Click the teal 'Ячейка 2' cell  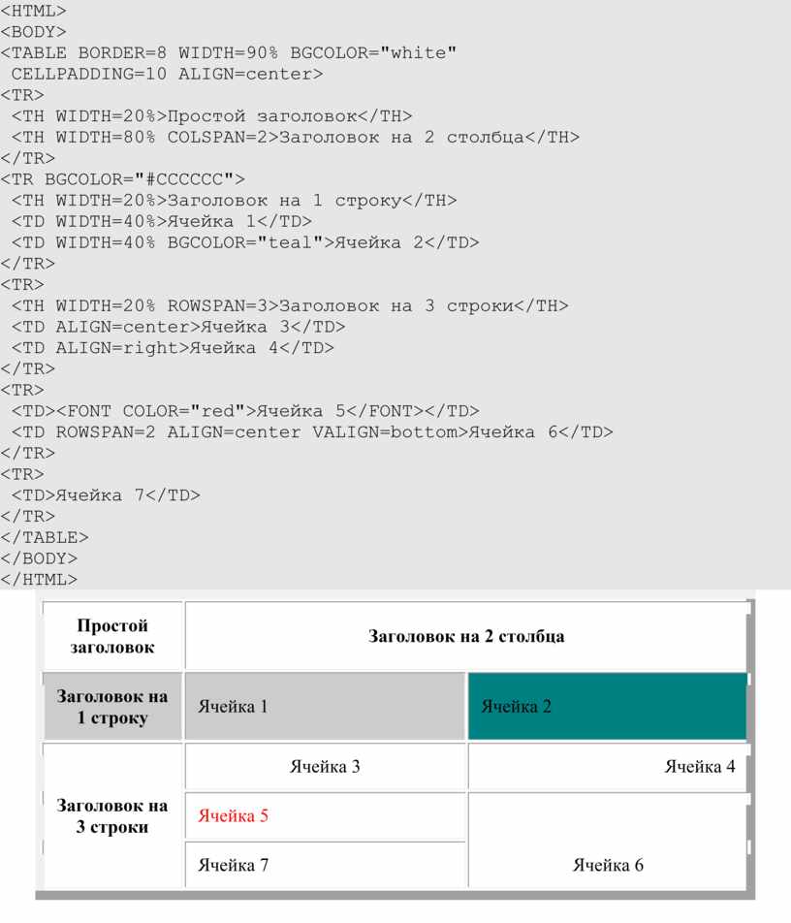pos(608,707)
